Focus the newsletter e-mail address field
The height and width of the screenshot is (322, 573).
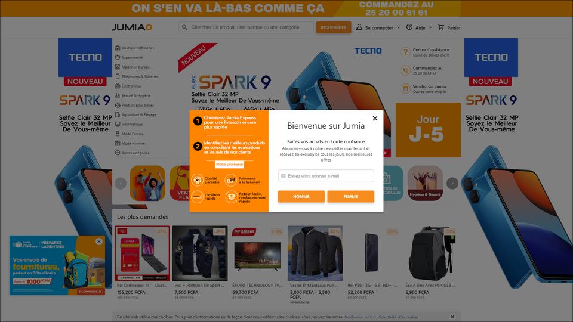click(326, 176)
